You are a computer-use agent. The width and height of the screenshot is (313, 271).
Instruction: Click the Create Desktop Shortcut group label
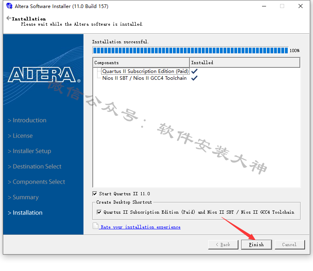[x=124, y=202]
